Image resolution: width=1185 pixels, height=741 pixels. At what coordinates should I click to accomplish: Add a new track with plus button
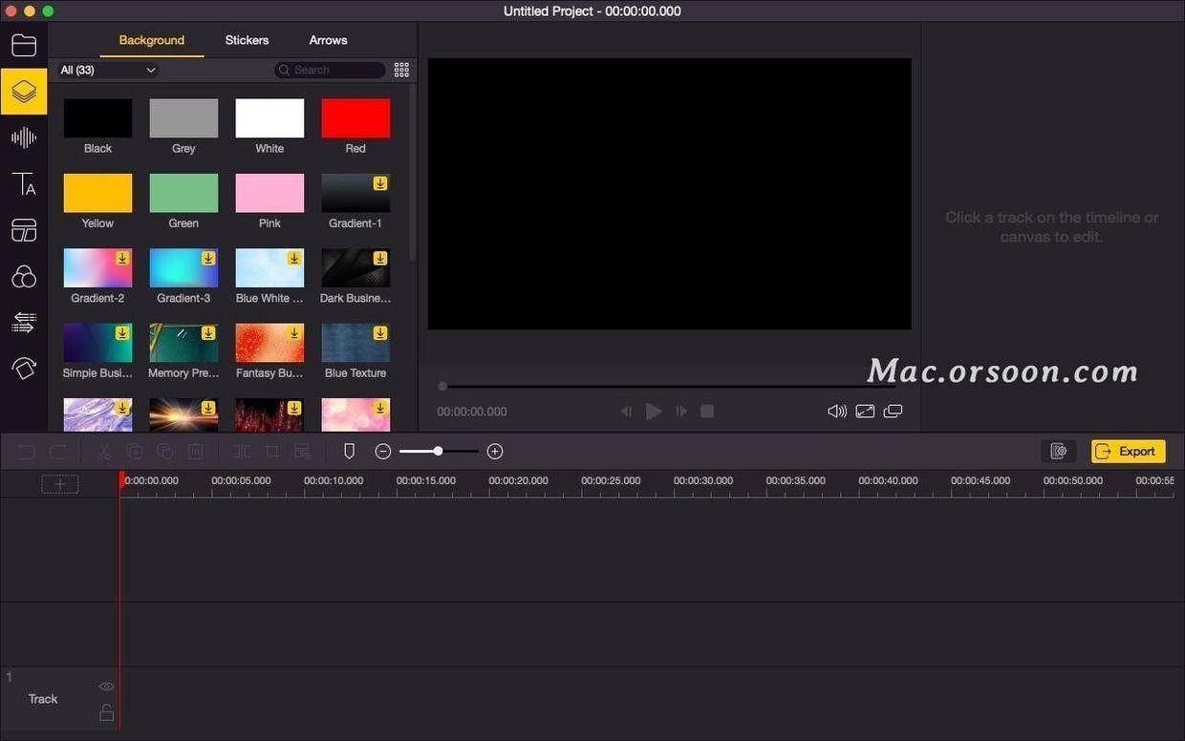click(x=59, y=484)
